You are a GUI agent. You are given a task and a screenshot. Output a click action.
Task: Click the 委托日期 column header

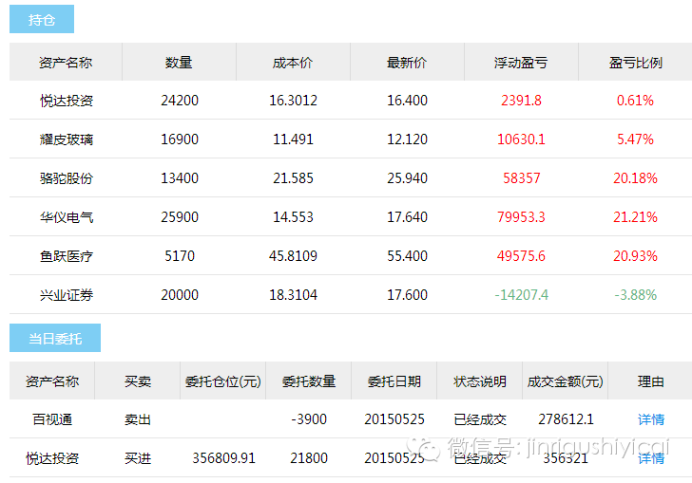[x=394, y=381]
